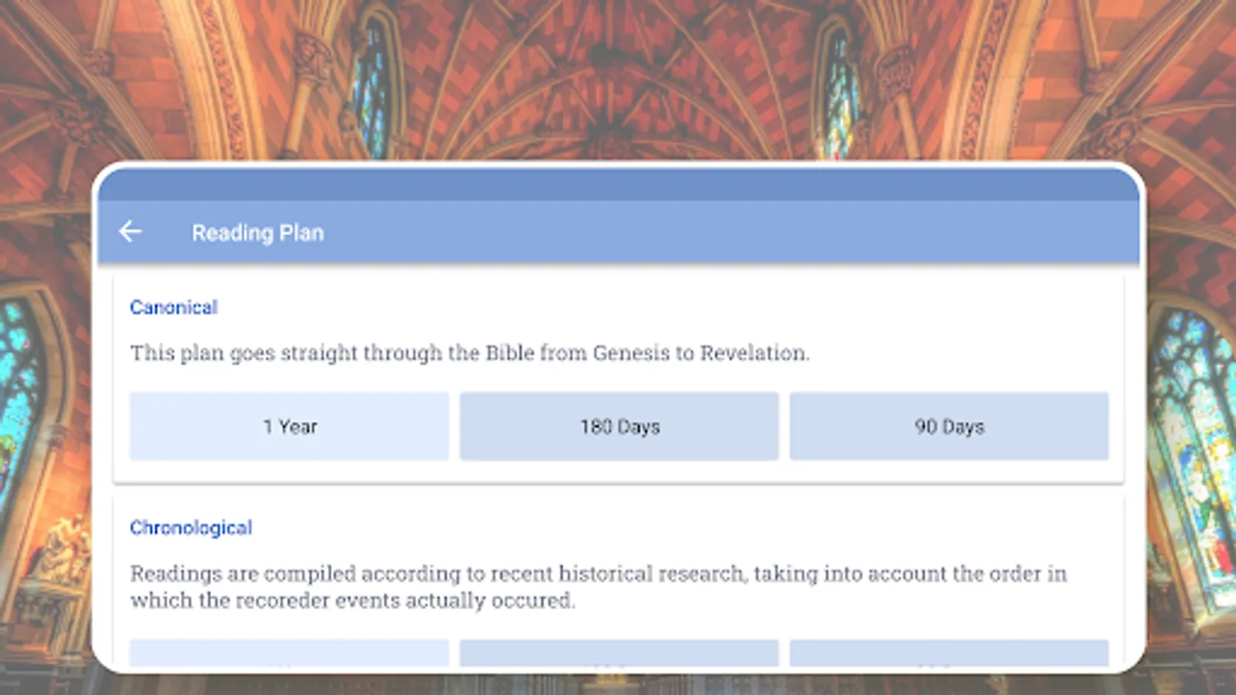The image size is (1236, 695).
Task: Tap the blue header bar
Action: click(618, 232)
